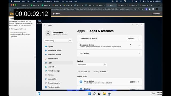Open the Chrome Profiles menu

(x=57, y=1)
